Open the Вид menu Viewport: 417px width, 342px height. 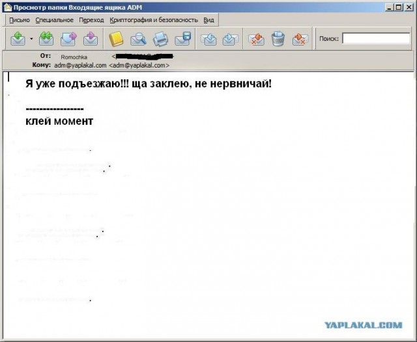point(208,20)
